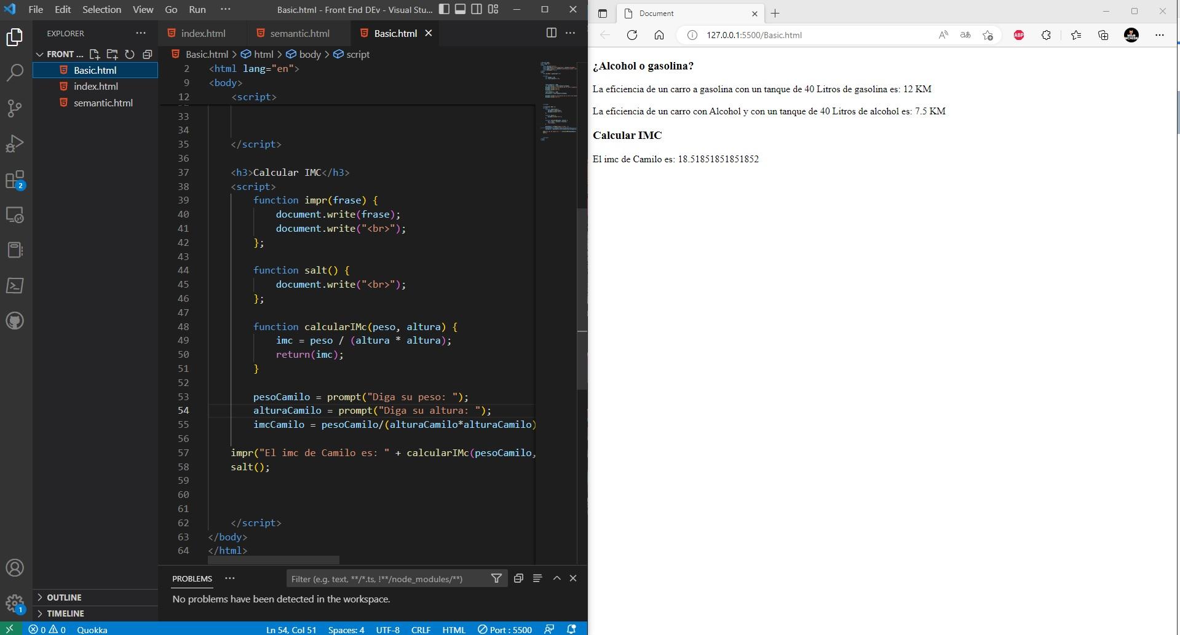This screenshot has width=1180, height=635.
Task: Click Port : 5500 Live Server status
Action: coord(505,629)
